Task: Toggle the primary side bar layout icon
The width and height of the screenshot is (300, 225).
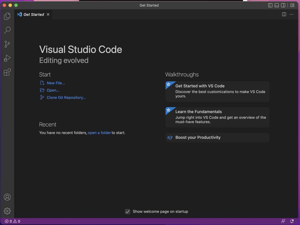Action: (x=270, y=5)
